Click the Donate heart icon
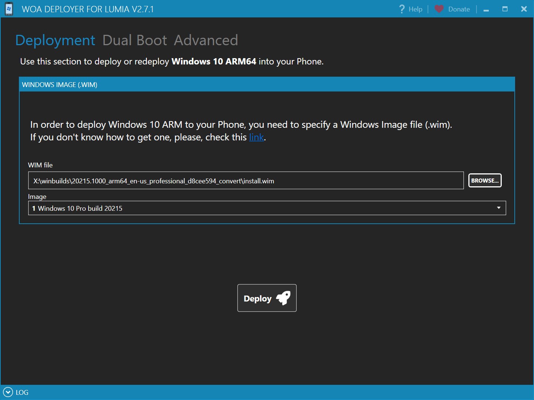Screen dimensions: 534x400 (439, 9)
